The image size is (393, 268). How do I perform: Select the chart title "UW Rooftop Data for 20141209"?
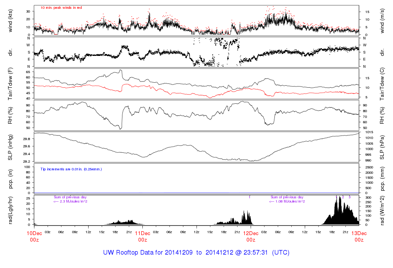pyautogui.click(x=148, y=253)
